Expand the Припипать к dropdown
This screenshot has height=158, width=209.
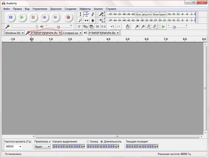click(x=42, y=147)
